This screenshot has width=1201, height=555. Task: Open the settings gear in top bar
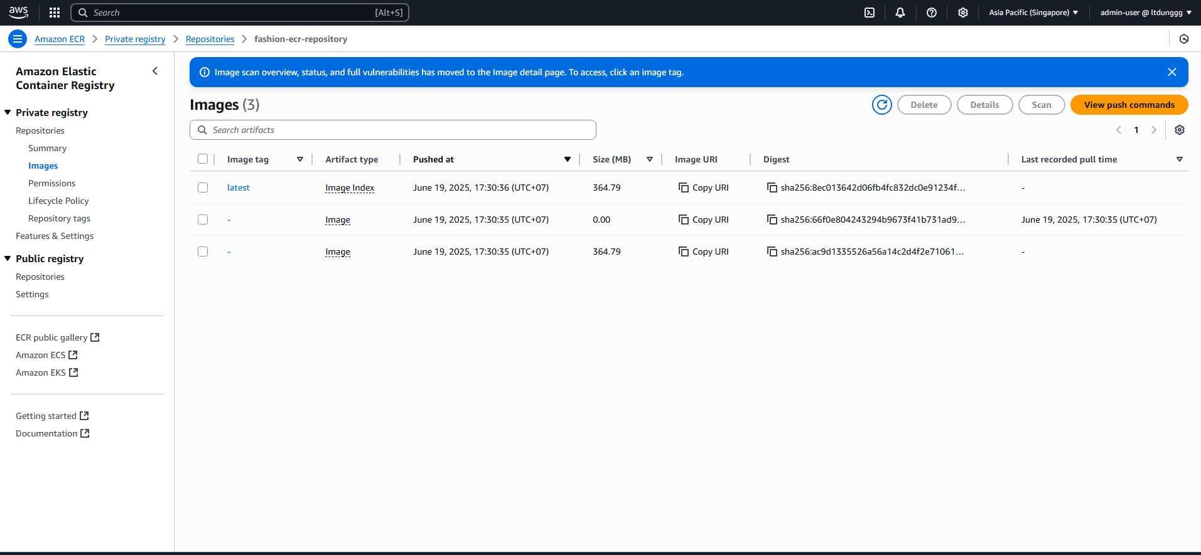coord(963,13)
